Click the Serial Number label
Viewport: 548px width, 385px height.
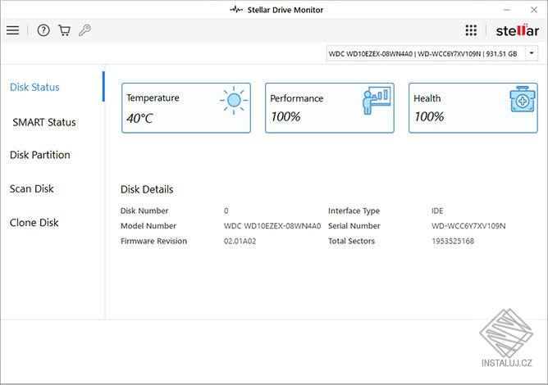(354, 226)
